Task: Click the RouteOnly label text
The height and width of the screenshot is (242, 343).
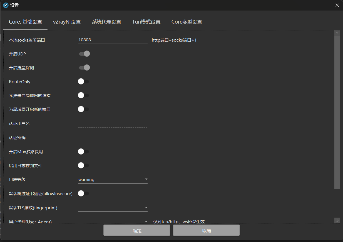Action: [20, 82]
